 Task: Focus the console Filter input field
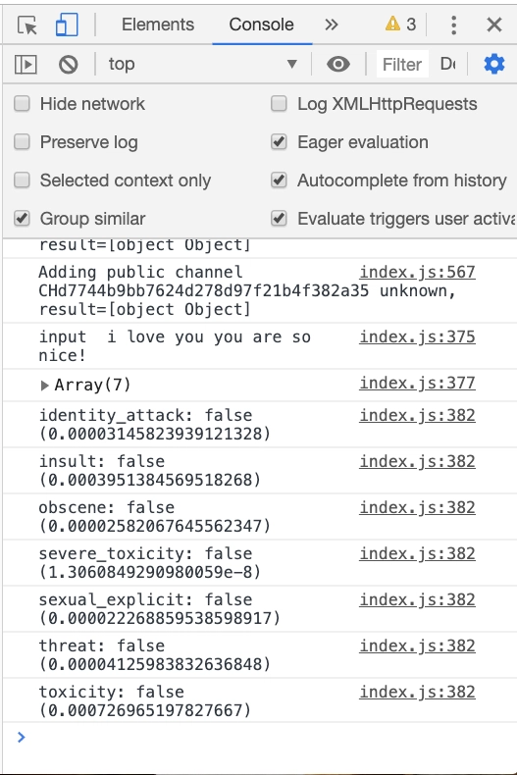[x=402, y=64]
